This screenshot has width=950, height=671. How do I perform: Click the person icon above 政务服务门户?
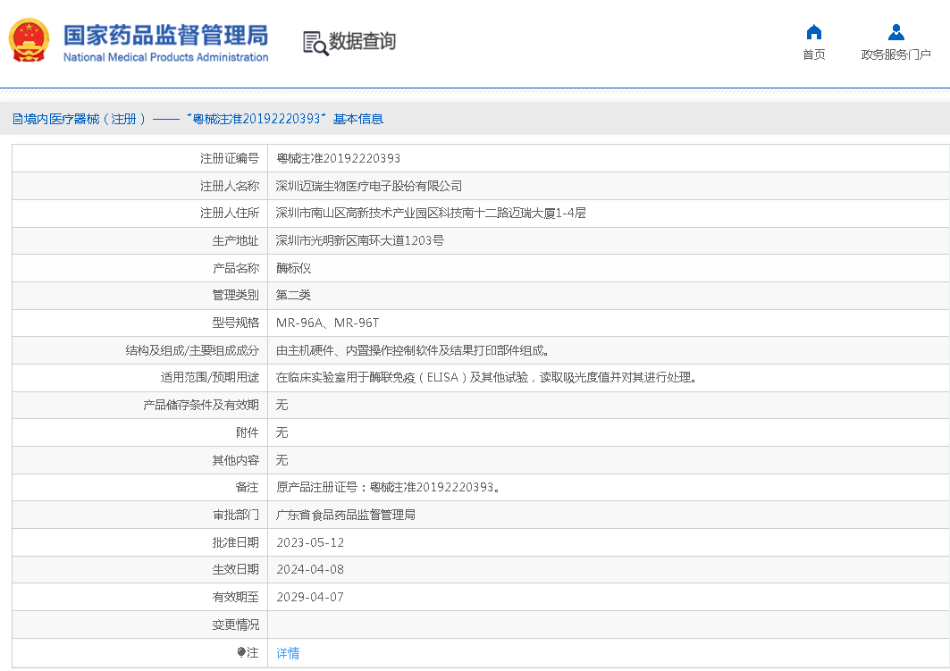(895, 30)
